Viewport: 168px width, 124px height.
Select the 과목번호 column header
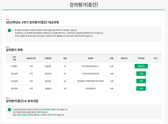pyautogui.click(x=48, y=58)
